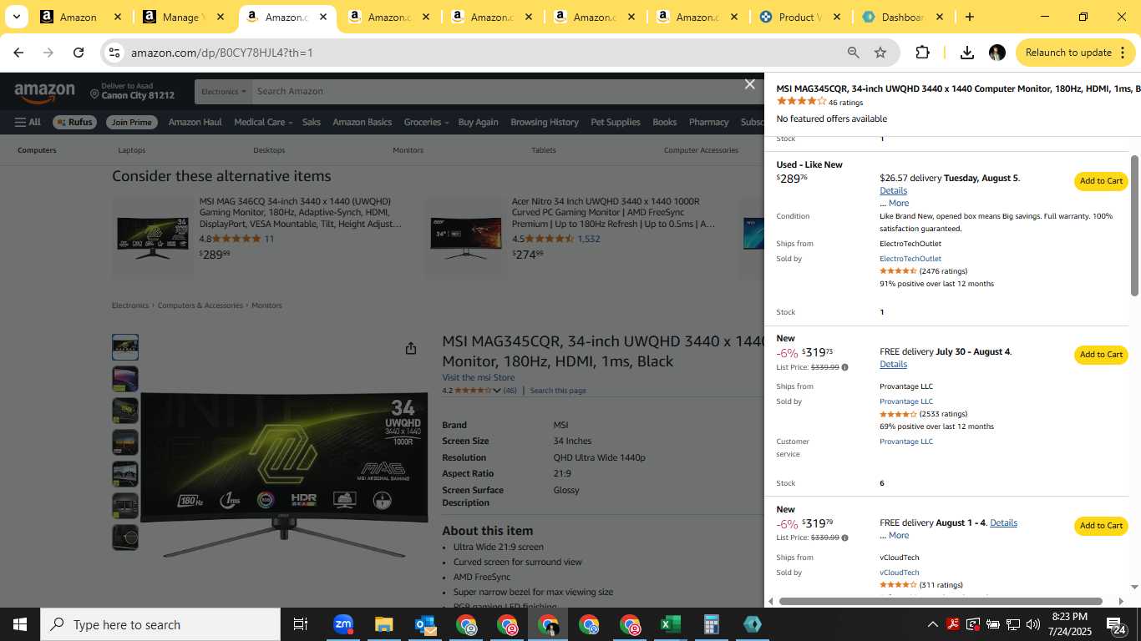This screenshot has height=641, width=1141.
Task: Open Excel from the taskbar
Action: pyautogui.click(x=670, y=624)
